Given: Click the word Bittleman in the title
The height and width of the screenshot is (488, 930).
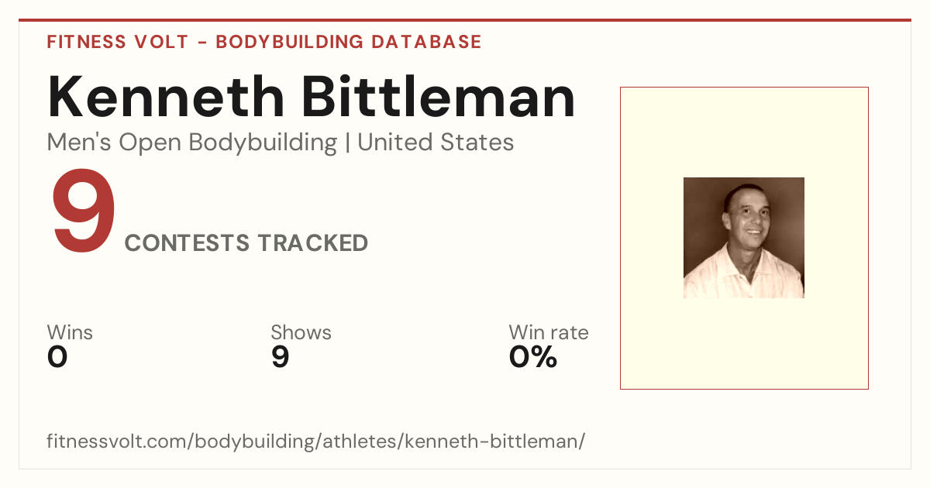Looking at the screenshot, I should pos(438,96).
